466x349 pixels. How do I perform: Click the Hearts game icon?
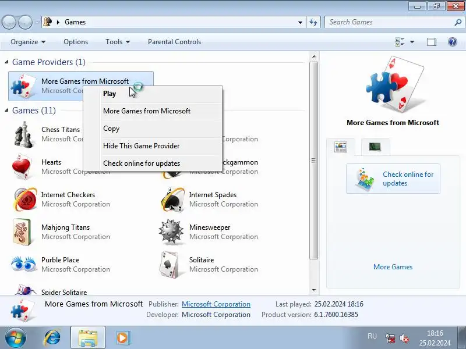coord(22,167)
